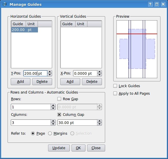Enable the Row Gap checkbox
The width and height of the screenshot is (168, 159).
[59, 99]
